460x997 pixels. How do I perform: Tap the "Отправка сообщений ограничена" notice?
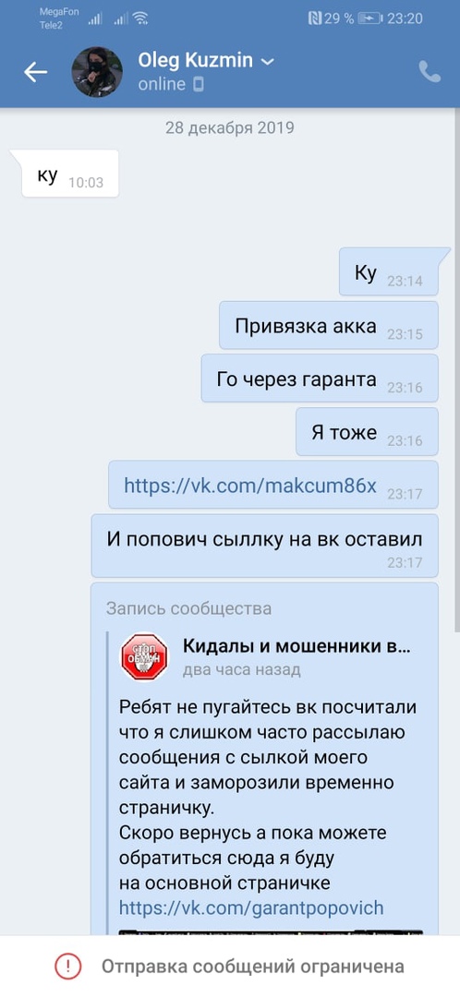point(230,967)
